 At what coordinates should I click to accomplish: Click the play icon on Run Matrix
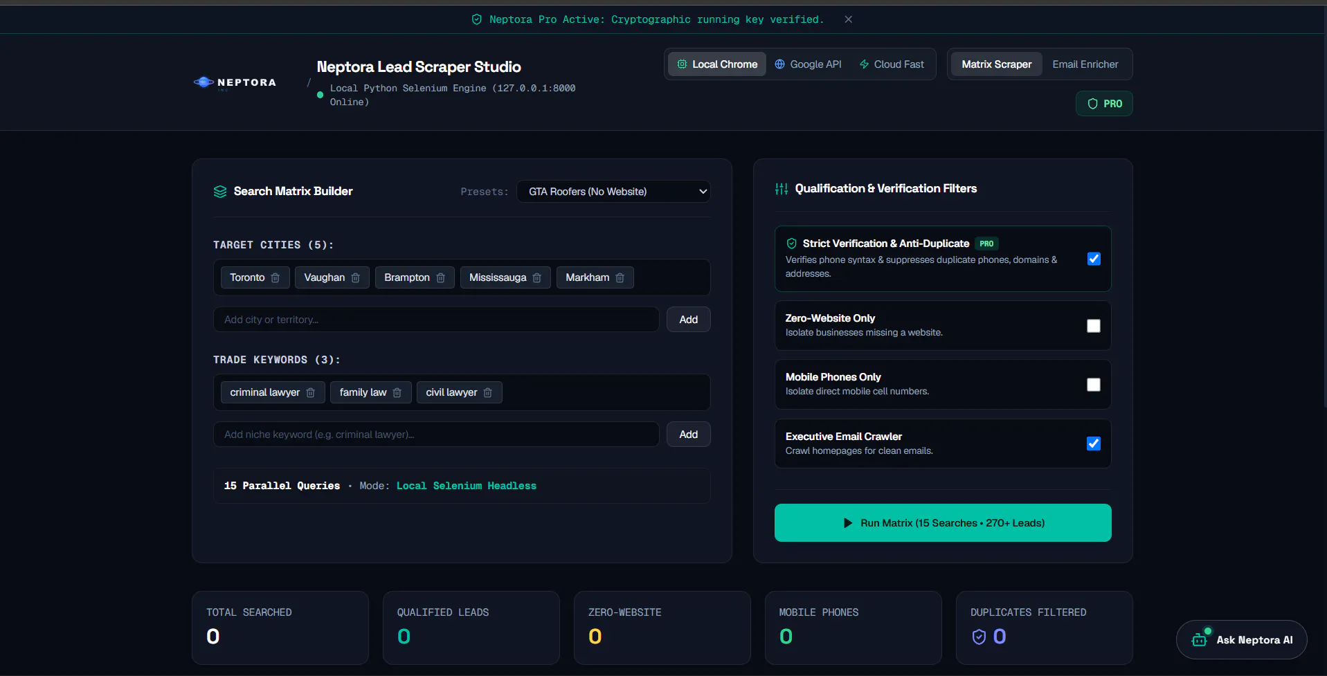click(x=848, y=523)
